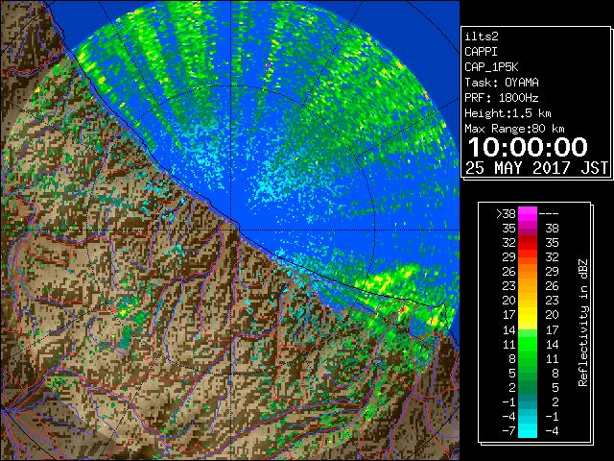Screen dimensions: 614x461
Task: Click the 'PRF: 1800Hz' line
Action: [x=502, y=98]
